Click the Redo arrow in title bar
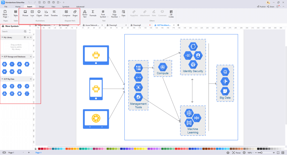Viewport: 287px width, 155px height. (35, 2)
